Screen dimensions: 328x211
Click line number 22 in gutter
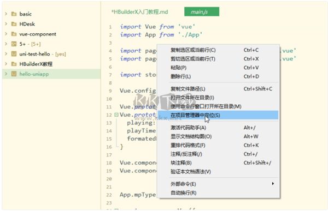109,195
